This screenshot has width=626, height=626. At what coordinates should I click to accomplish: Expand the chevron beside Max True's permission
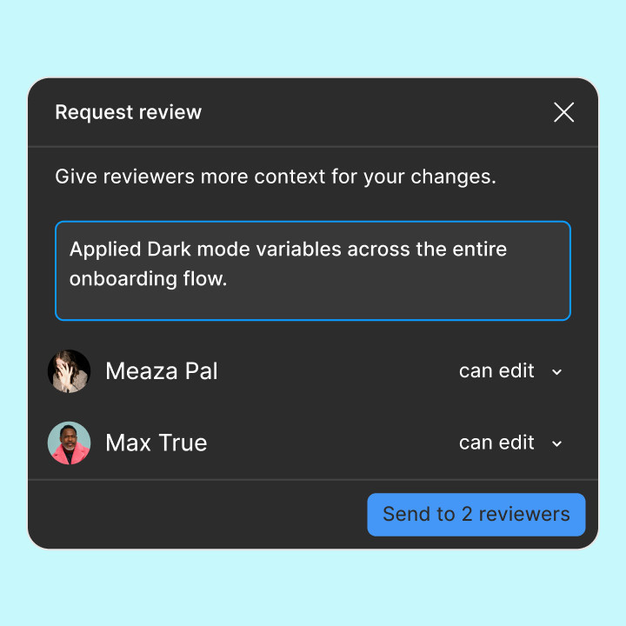(x=557, y=443)
